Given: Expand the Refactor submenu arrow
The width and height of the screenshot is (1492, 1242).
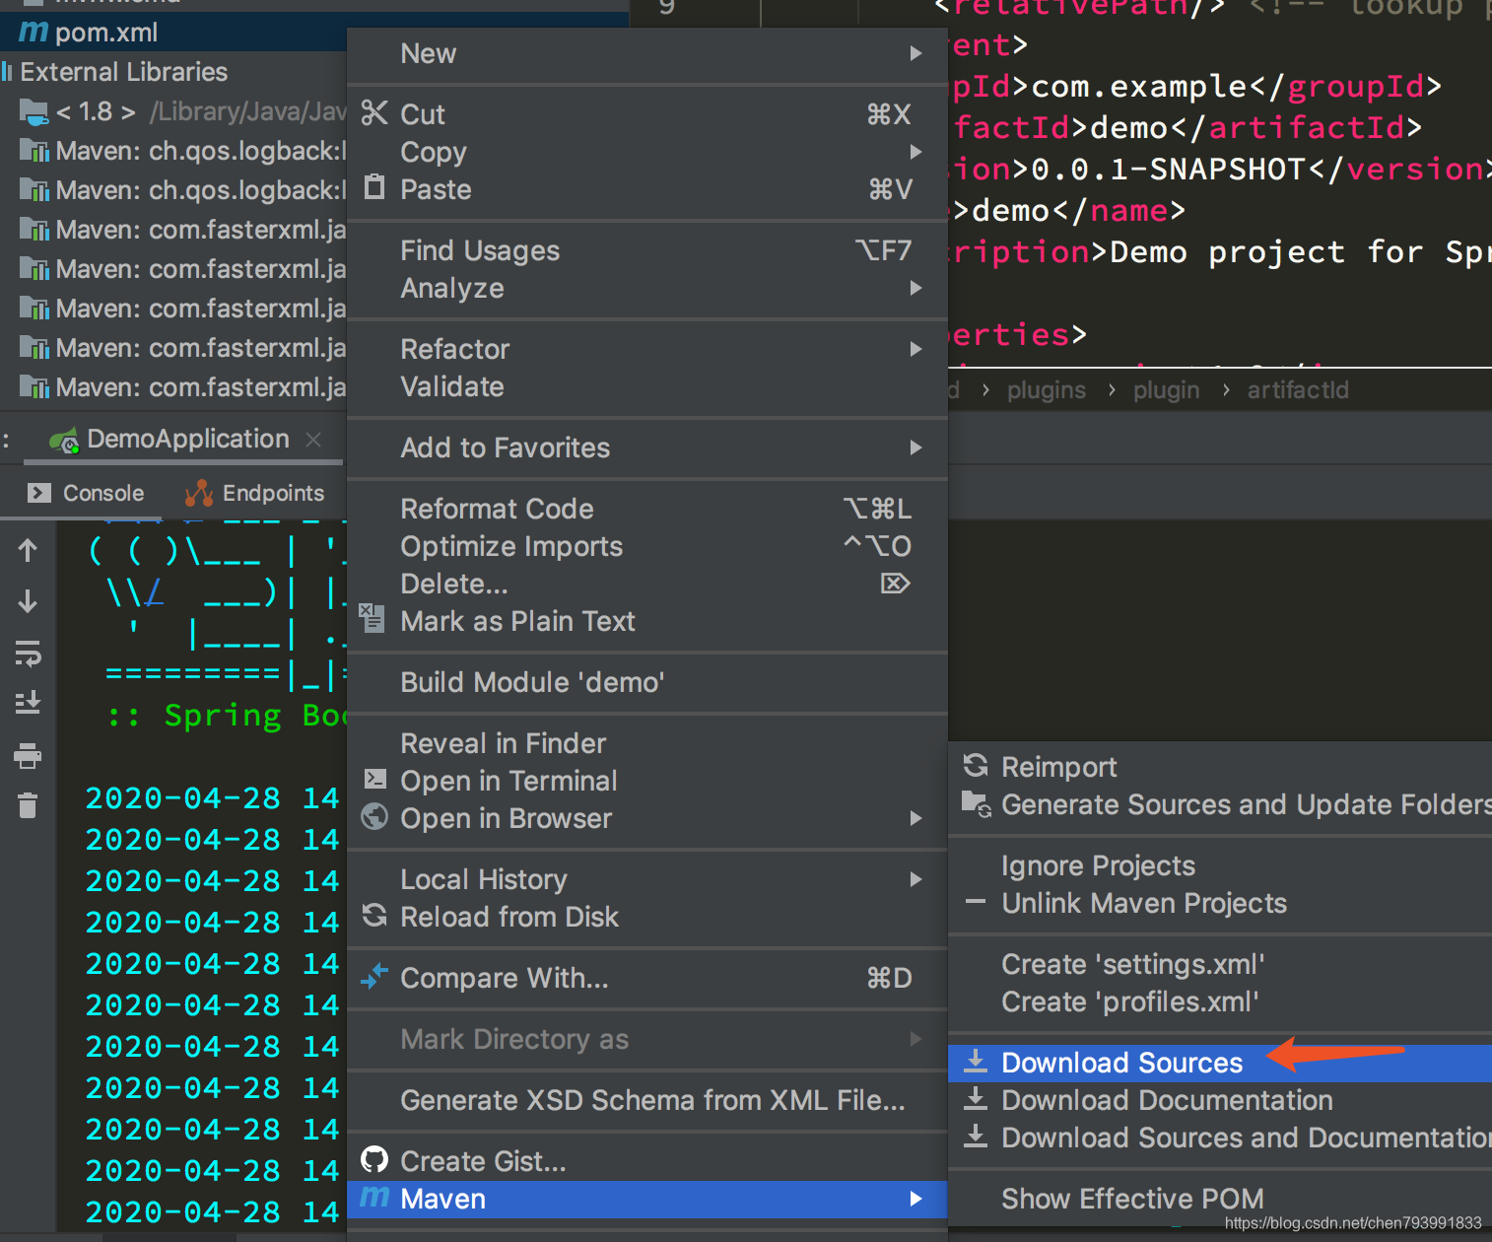Looking at the screenshot, I should point(916,349).
